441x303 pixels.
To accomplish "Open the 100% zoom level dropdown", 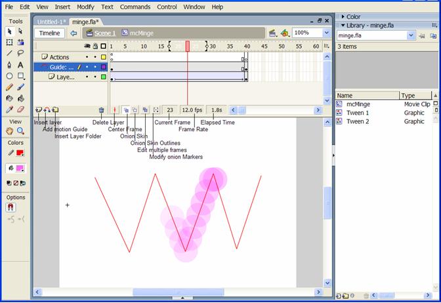I will (324, 33).
